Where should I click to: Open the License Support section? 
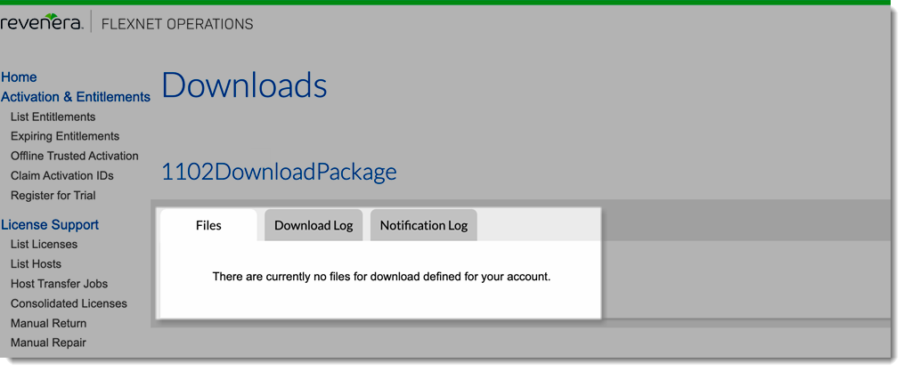(x=50, y=225)
